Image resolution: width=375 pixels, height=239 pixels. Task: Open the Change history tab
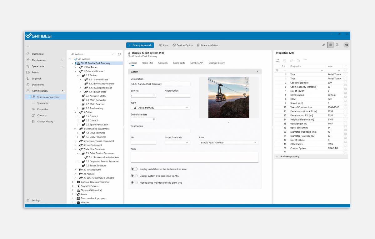(217, 63)
